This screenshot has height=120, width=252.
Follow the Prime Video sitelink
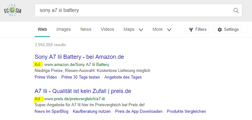point(46,77)
